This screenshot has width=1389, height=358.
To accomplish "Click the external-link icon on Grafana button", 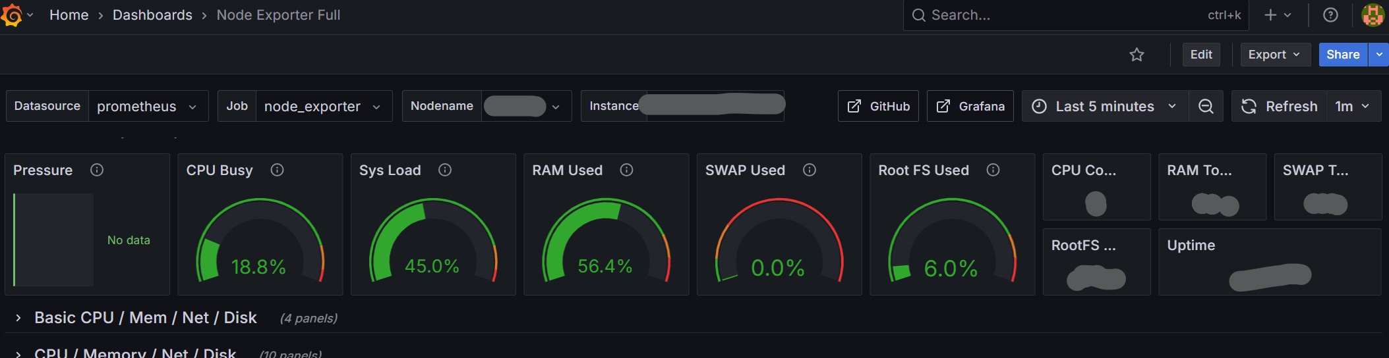I will coord(943,106).
